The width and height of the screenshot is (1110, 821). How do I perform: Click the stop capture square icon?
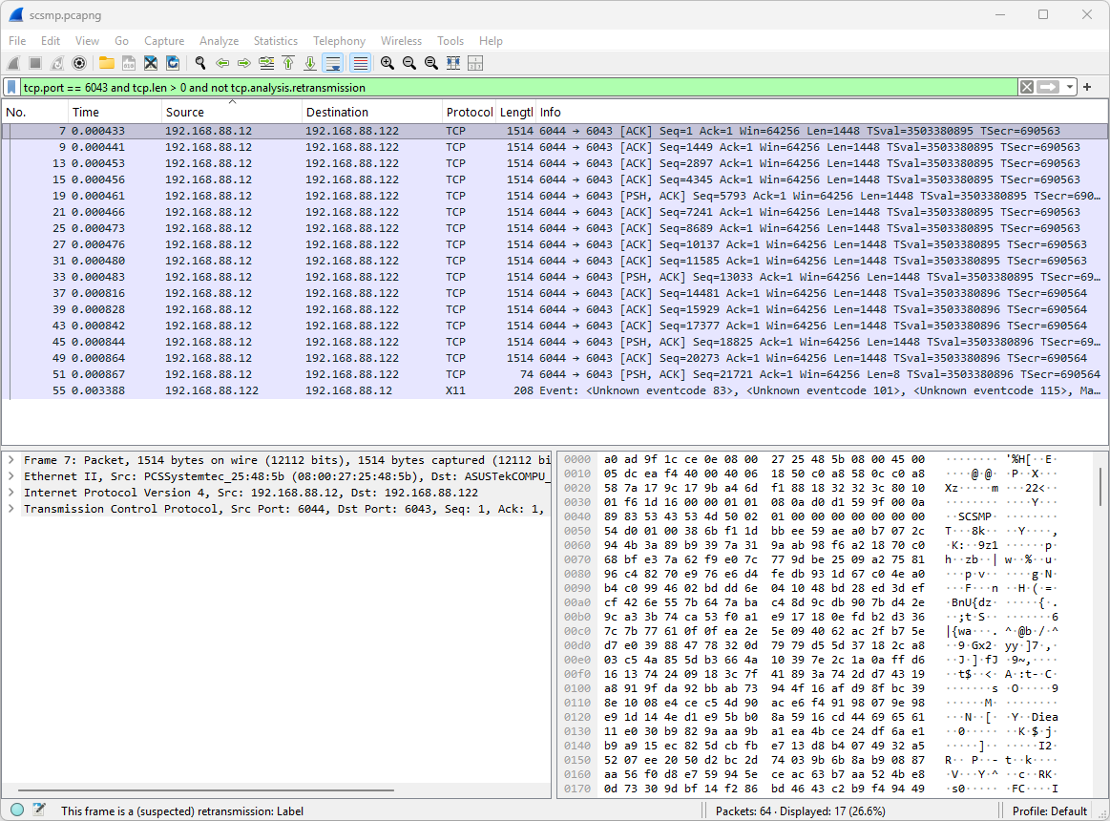click(34, 63)
